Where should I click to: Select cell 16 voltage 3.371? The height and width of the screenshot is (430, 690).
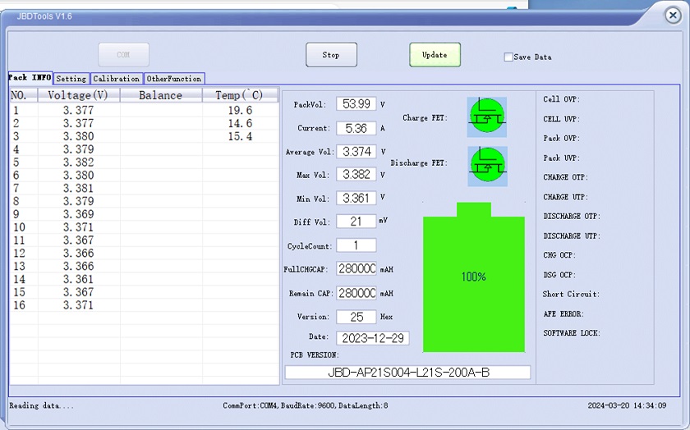point(78,305)
